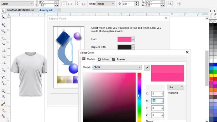The height and width of the screenshot is (122, 217).
Task: Click the All Pages layout icon
Action: tap(78, 4)
